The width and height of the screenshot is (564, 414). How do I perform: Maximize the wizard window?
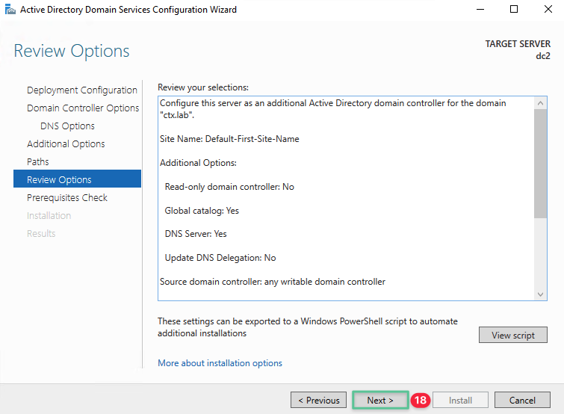[x=514, y=10]
